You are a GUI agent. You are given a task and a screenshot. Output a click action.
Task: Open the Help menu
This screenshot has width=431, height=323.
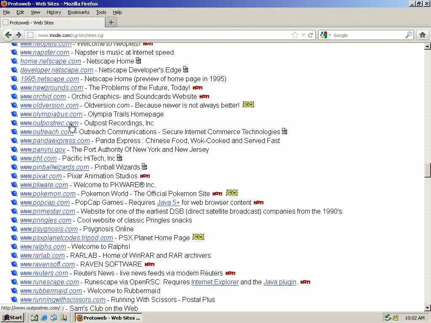117,12
